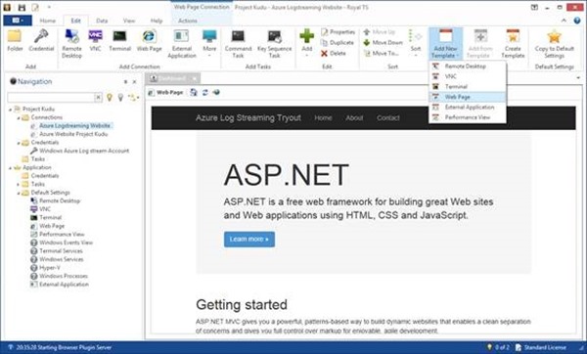Click the Navigation search field

51,98
